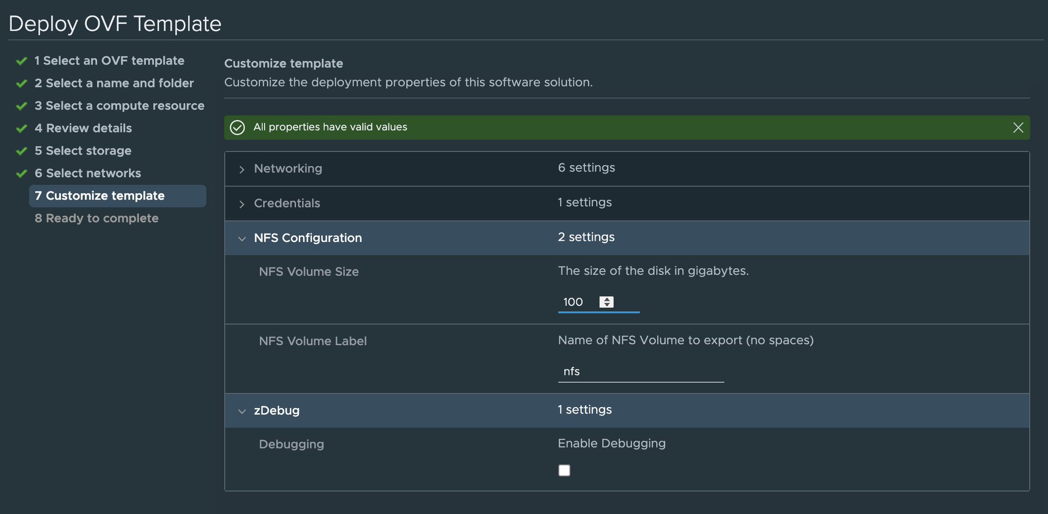1048x514 pixels.
Task: Expand the Networking settings section
Action: point(242,169)
